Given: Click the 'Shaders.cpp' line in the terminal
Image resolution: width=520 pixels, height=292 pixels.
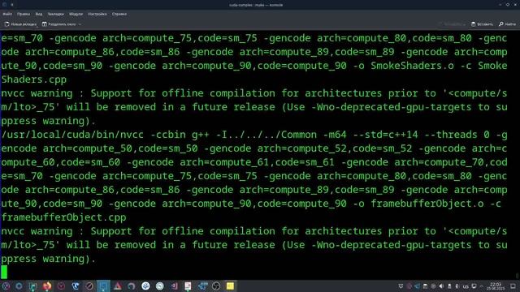Looking at the screenshot, I should tap(34, 79).
